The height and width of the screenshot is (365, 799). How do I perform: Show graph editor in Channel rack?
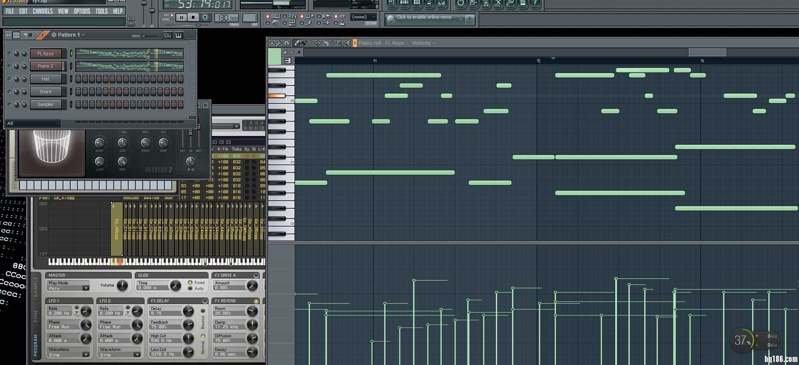168,35
